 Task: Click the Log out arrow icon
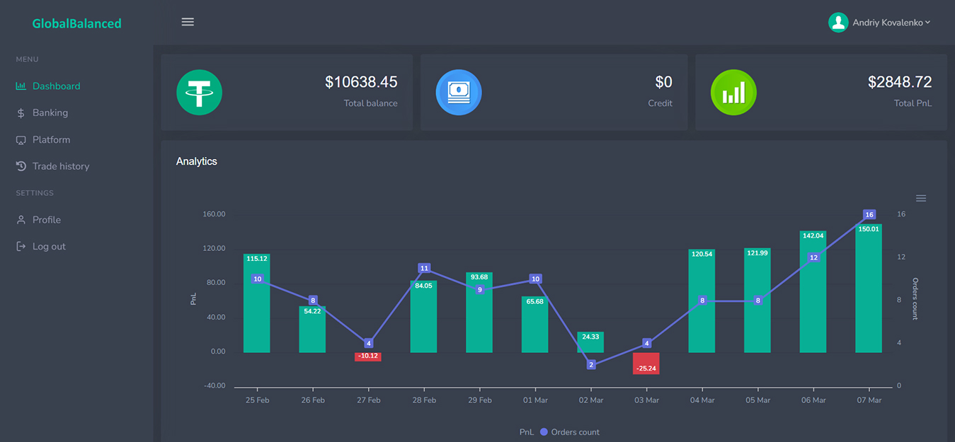coord(21,247)
